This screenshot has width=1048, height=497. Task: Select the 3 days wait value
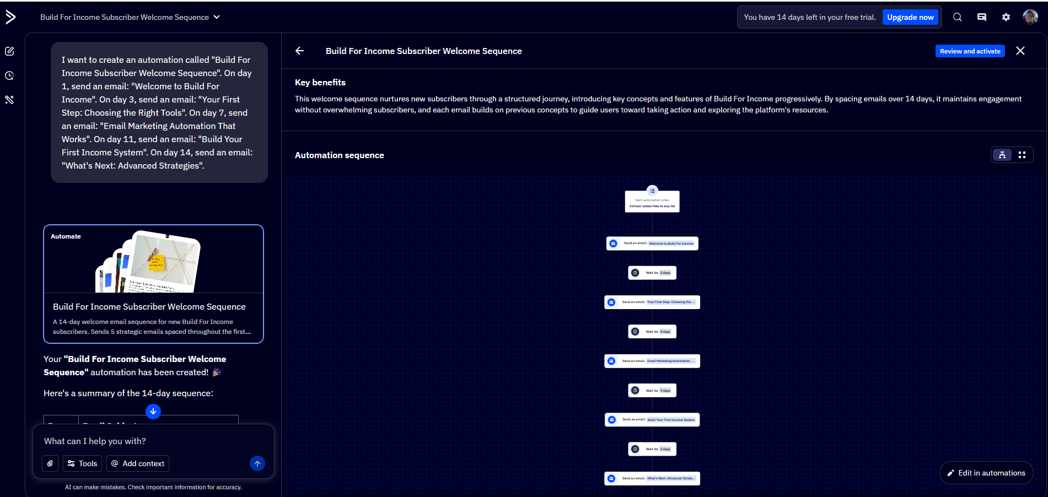(x=665, y=449)
